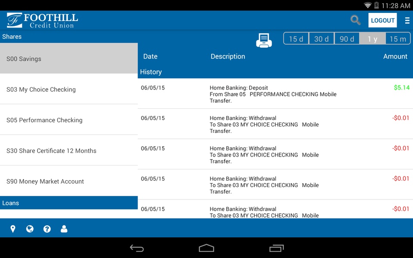
Task: Open Android recent apps button
Action: point(277,248)
